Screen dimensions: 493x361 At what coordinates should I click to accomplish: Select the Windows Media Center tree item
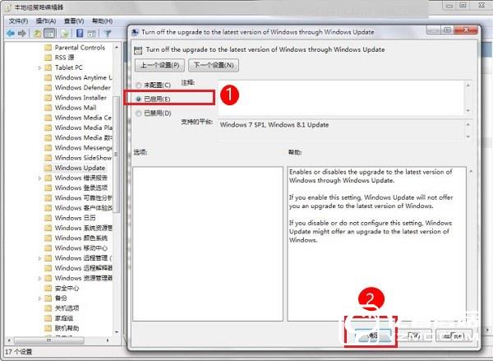(83, 118)
